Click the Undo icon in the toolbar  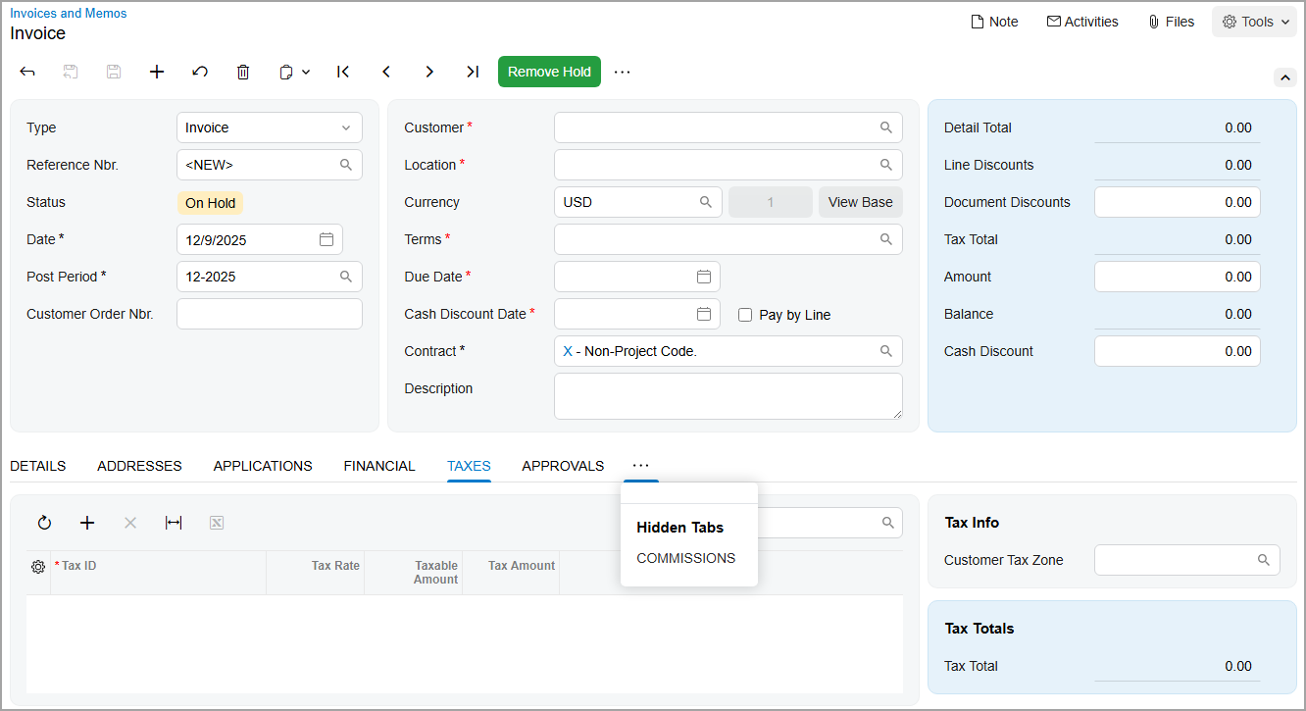click(200, 72)
